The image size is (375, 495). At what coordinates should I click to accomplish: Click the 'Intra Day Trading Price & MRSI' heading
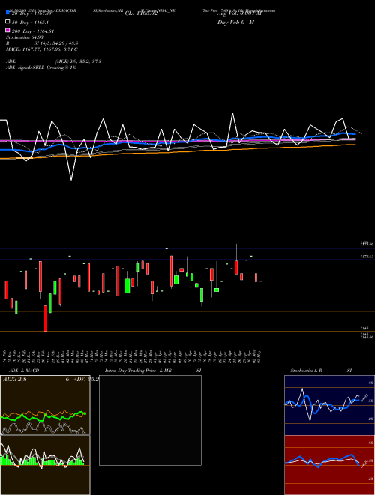point(153,370)
